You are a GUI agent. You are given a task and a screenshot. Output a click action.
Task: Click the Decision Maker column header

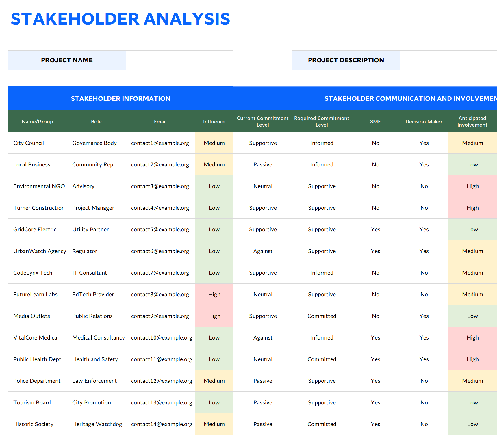pyautogui.click(x=424, y=121)
